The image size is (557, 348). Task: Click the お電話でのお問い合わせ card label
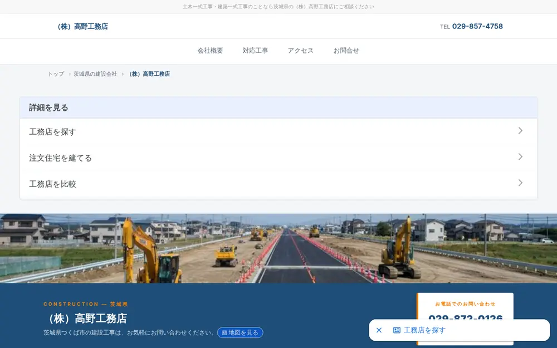[465, 304]
